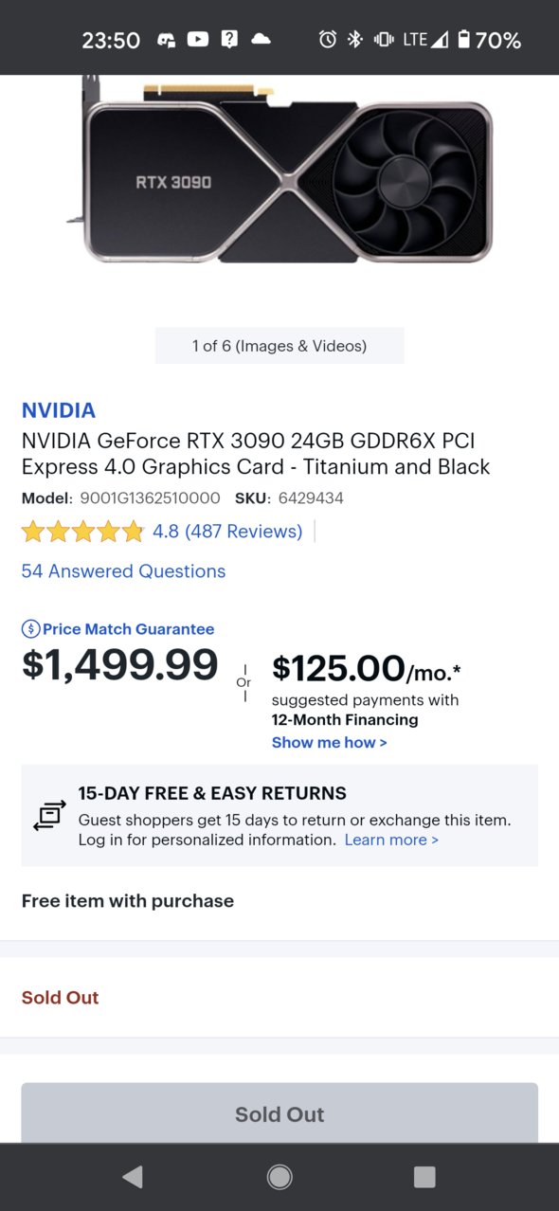559x1211 pixels.
Task: Expand Show me how financing details
Action: (329, 743)
